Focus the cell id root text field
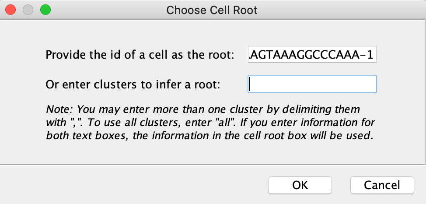Screen dimensions: 426x204 (312, 54)
